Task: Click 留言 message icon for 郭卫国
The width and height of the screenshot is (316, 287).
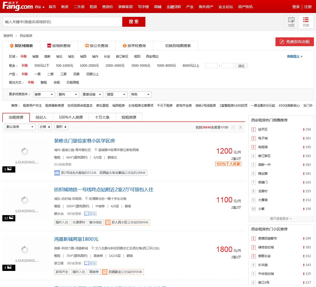Action: click(x=90, y=263)
